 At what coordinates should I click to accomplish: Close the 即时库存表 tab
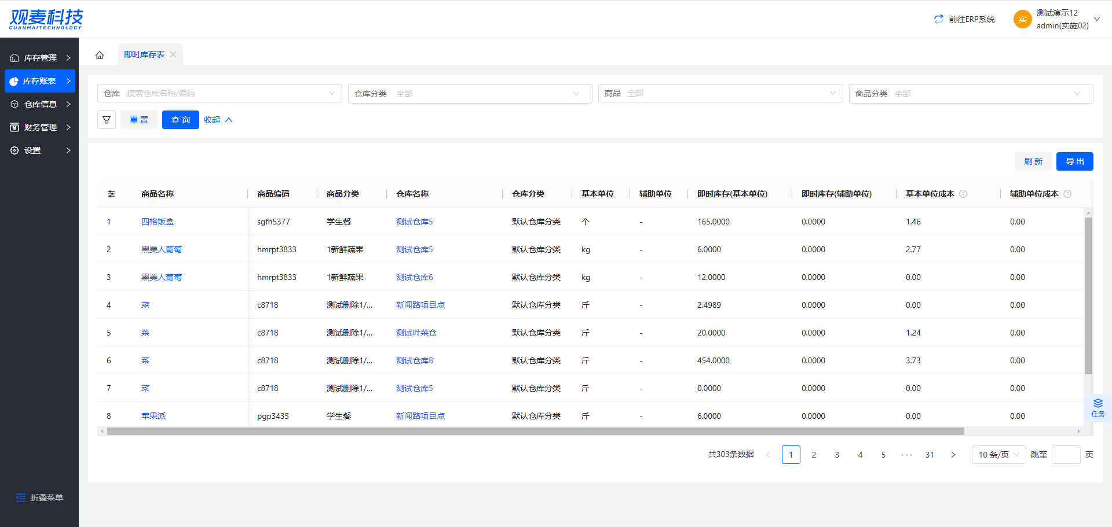(x=173, y=54)
